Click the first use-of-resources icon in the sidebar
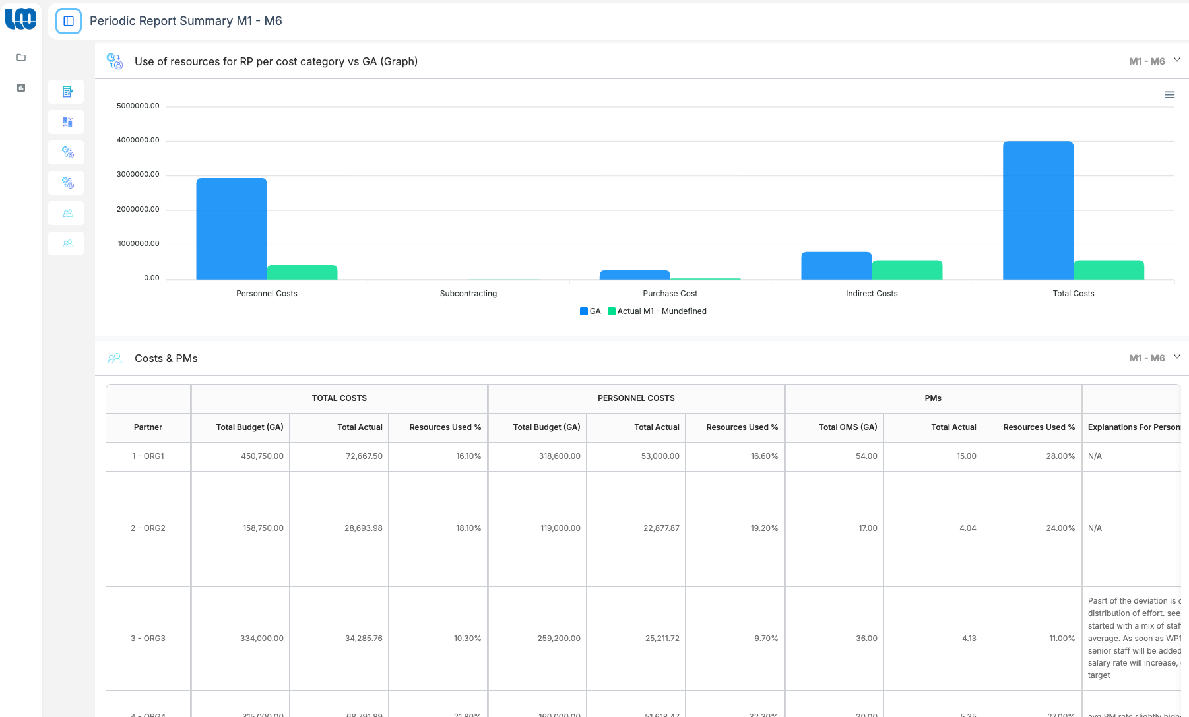Viewport: 1189px width, 717px height. 66,152
